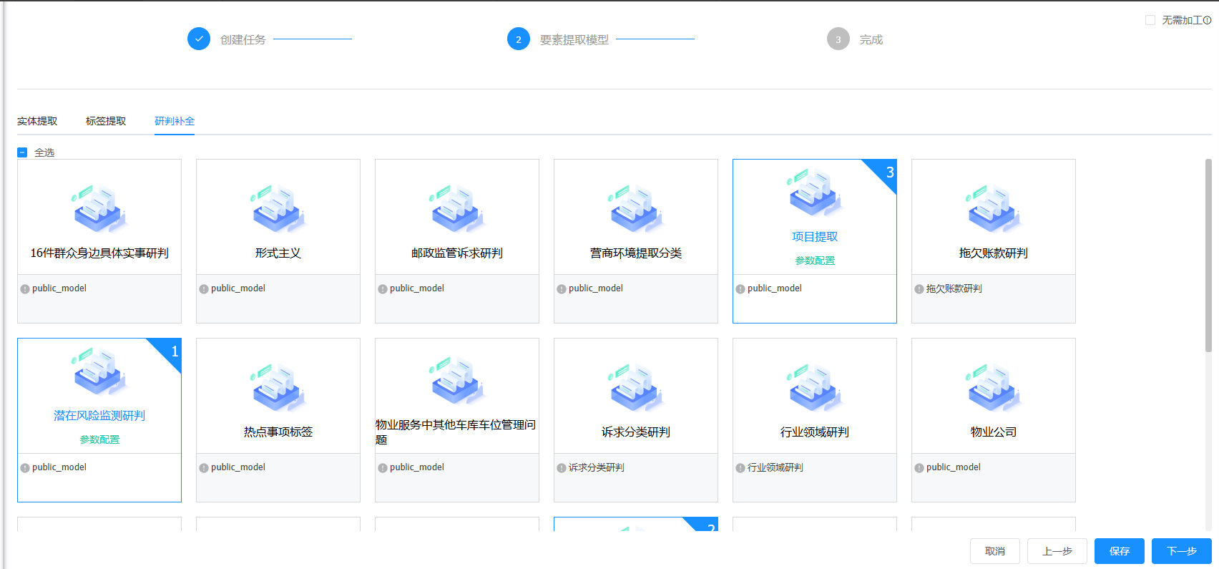Click the 拖欠账款研判 model icon

point(994,208)
